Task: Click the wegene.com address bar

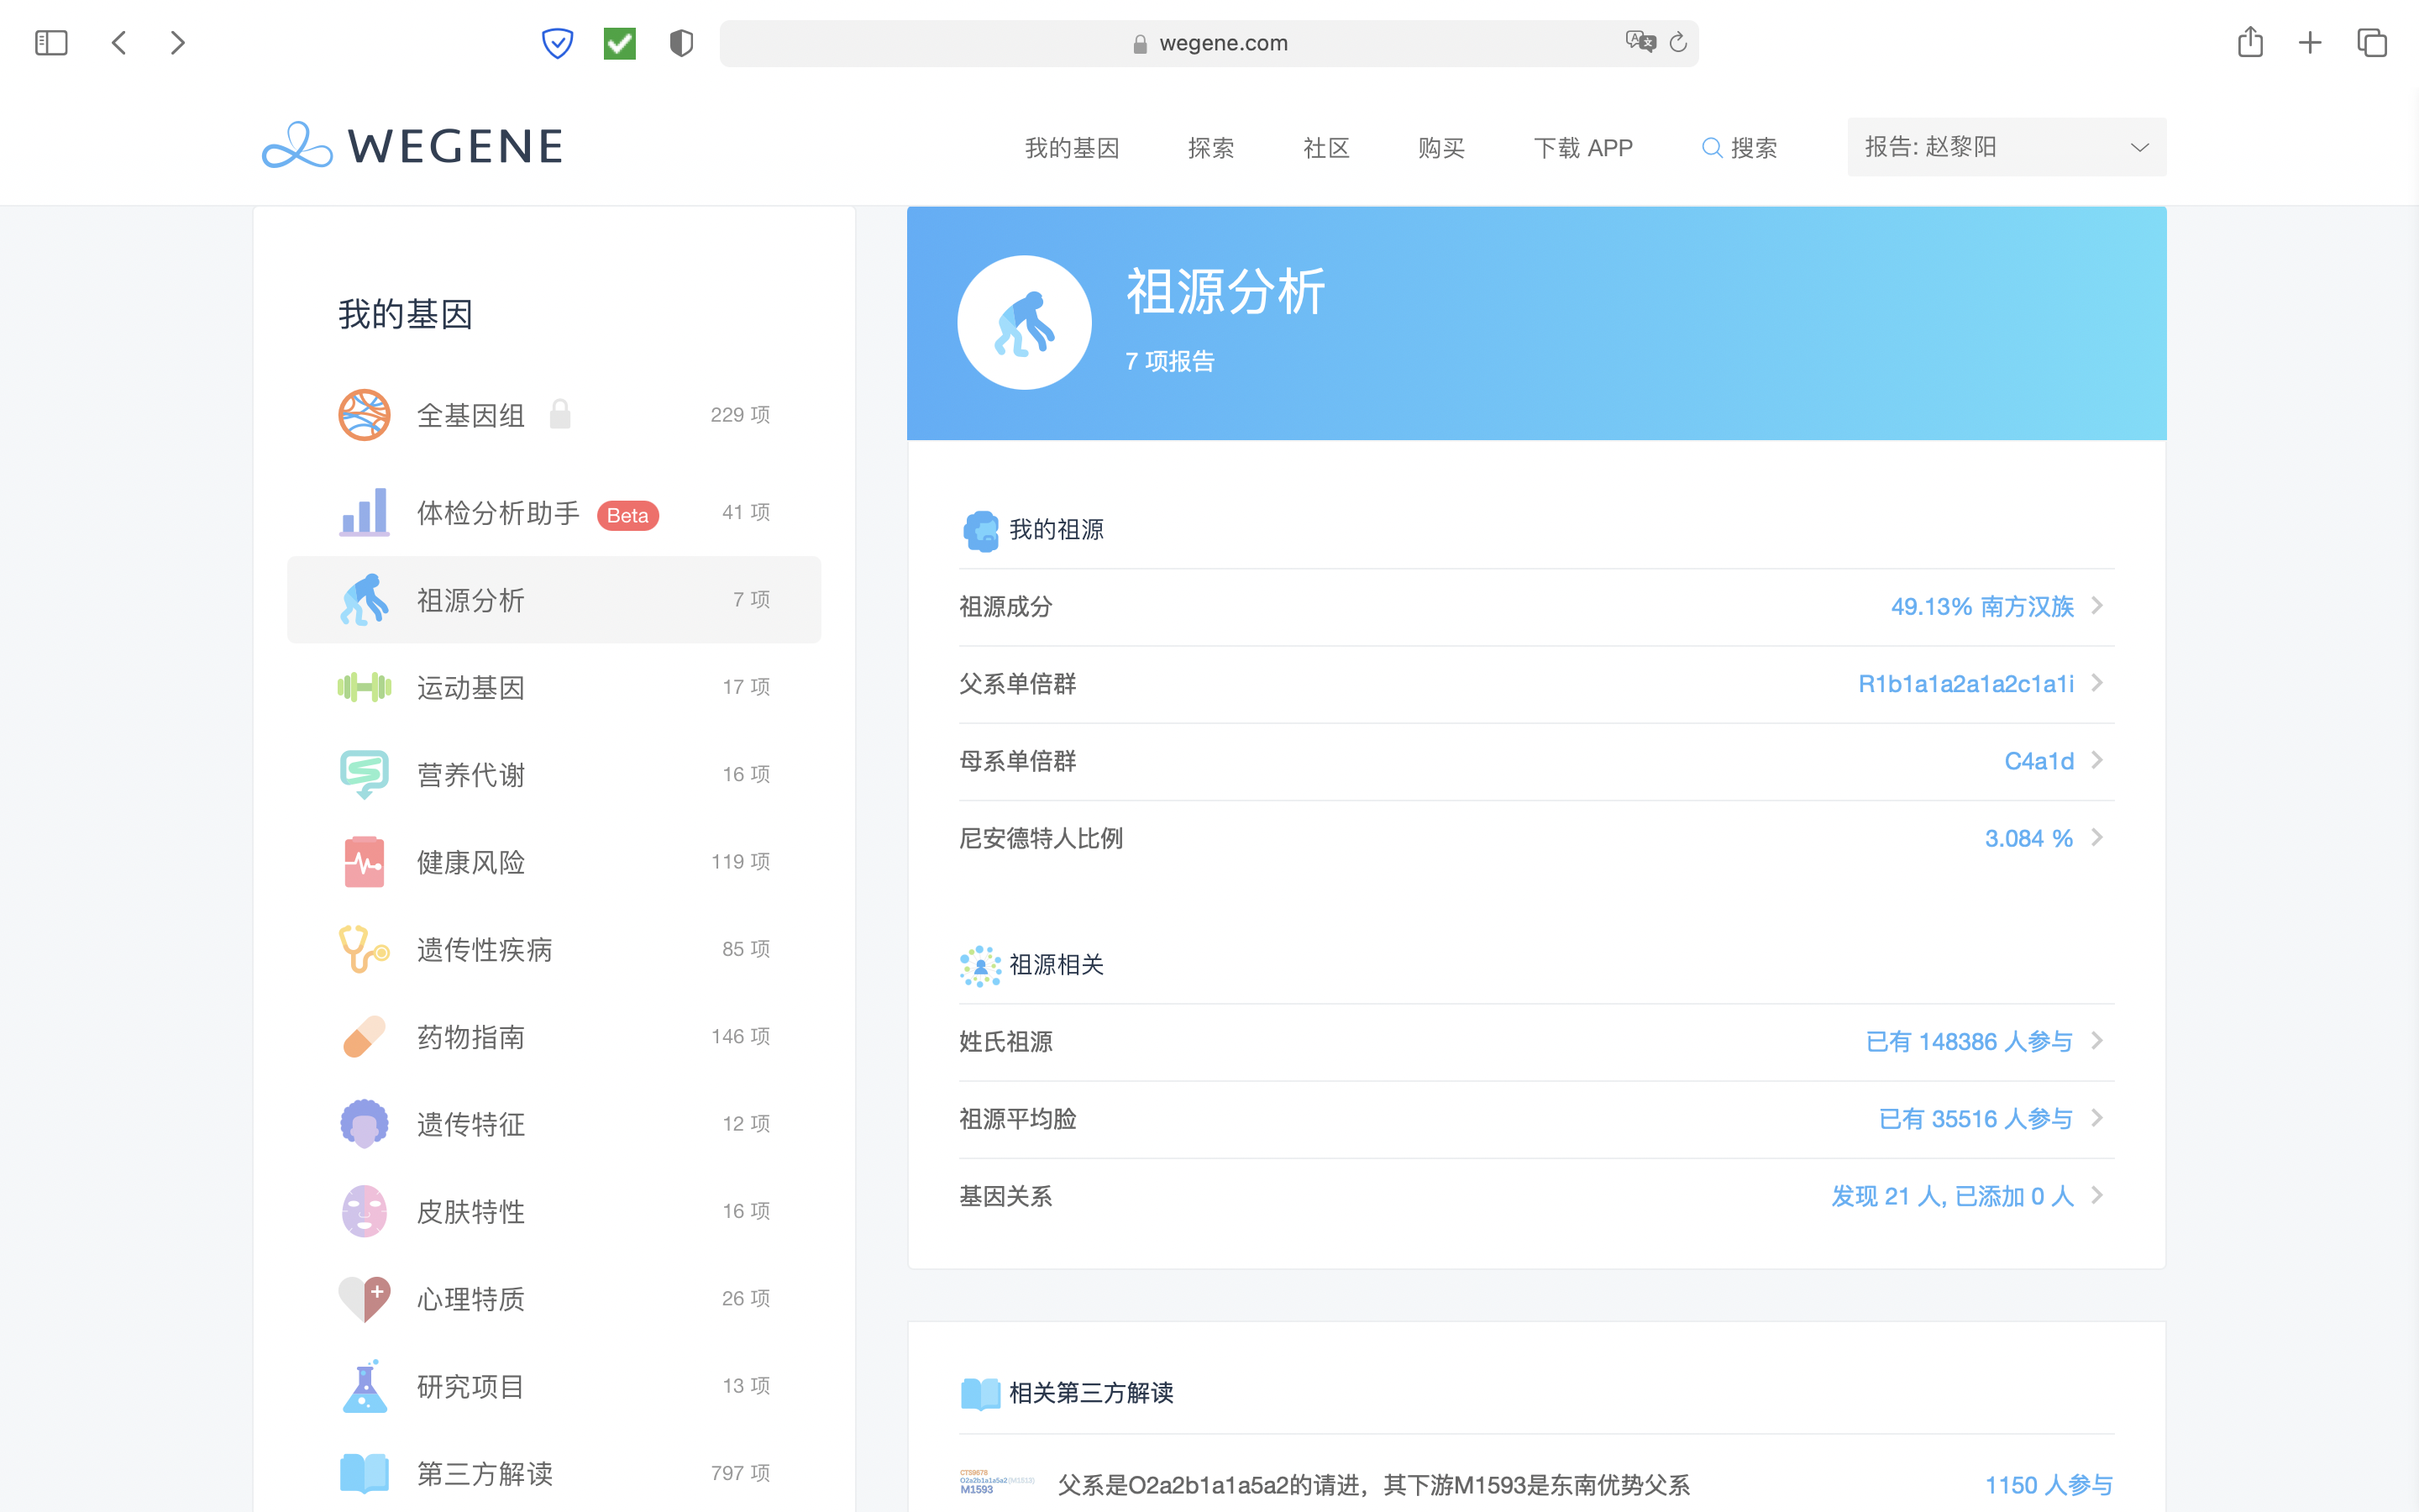Action: coord(1209,43)
